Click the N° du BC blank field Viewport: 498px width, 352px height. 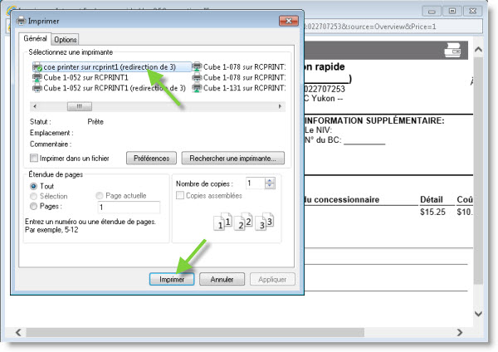[364, 140]
